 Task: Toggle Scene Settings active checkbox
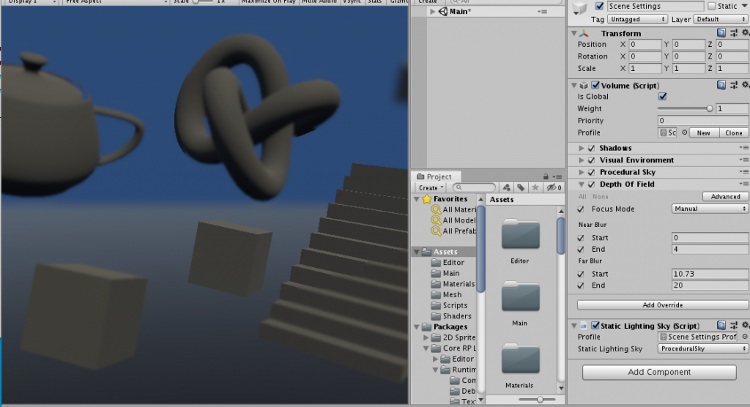pyautogui.click(x=599, y=6)
